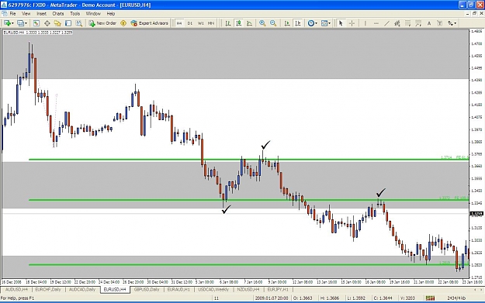Screen dimensions: 485x303
Task: Toggle Bar Chart display mode
Action: [x=228, y=23]
